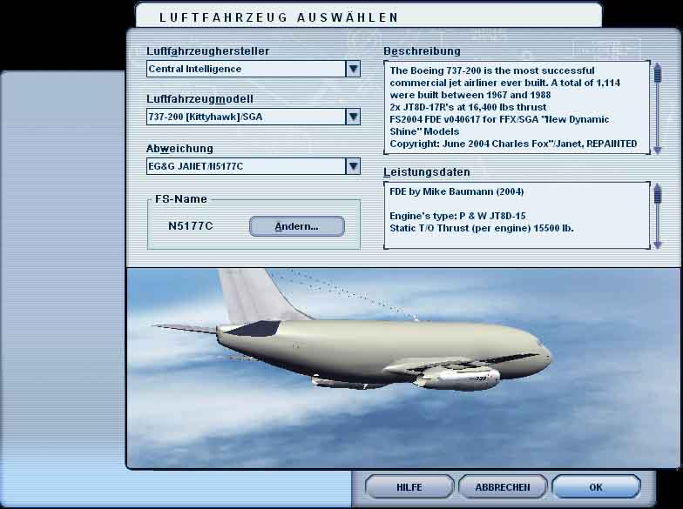This screenshot has height=509, width=683.
Task: Click text 'FDE by Mike Baumann (2004)'
Action: pyautogui.click(x=456, y=191)
